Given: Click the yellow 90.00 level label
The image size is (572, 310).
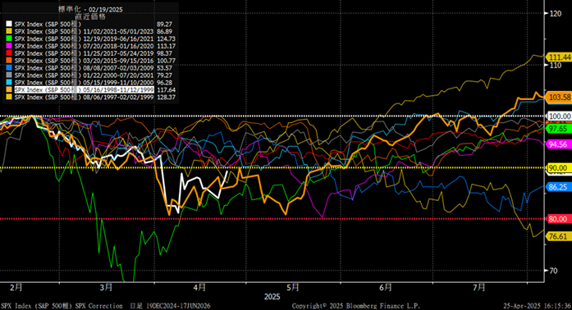Looking at the screenshot, I should pyautogui.click(x=558, y=168).
